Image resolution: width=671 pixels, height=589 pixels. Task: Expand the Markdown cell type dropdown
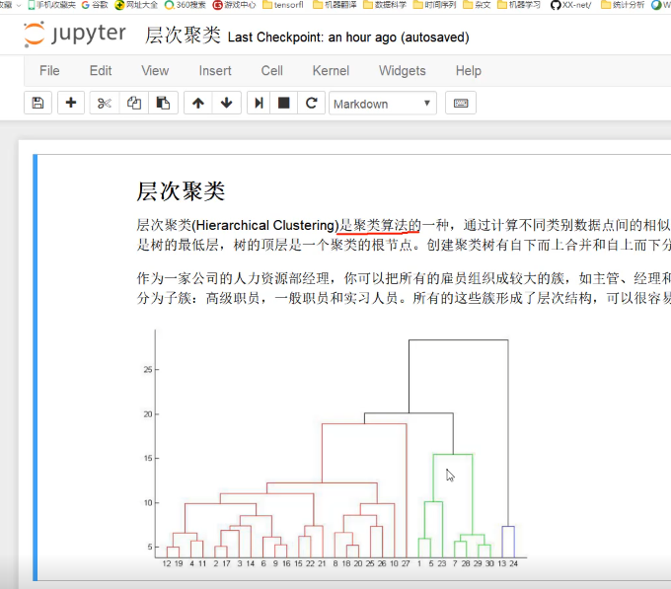point(382,104)
